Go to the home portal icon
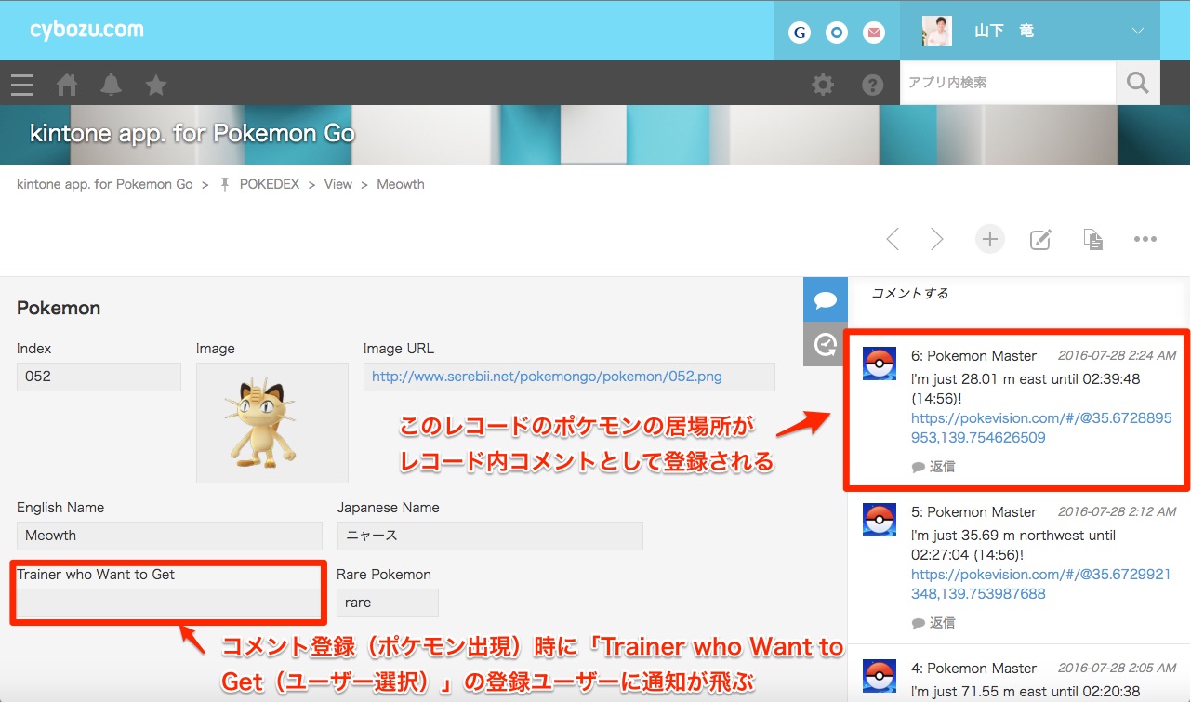The height and width of the screenshot is (702, 1191). (x=67, y=86)
